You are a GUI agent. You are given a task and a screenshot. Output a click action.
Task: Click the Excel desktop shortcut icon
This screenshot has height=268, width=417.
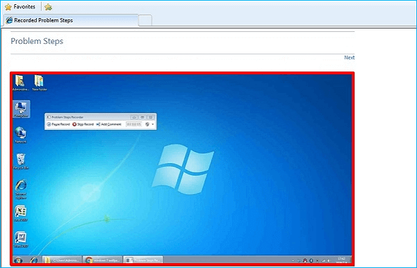click(x=21, y=213)
